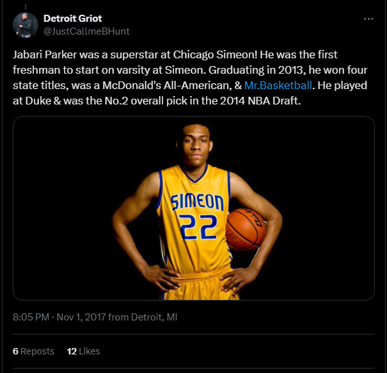387x373 pixels.
Task: Click the basketball in the photo
Action: (245, 229)
